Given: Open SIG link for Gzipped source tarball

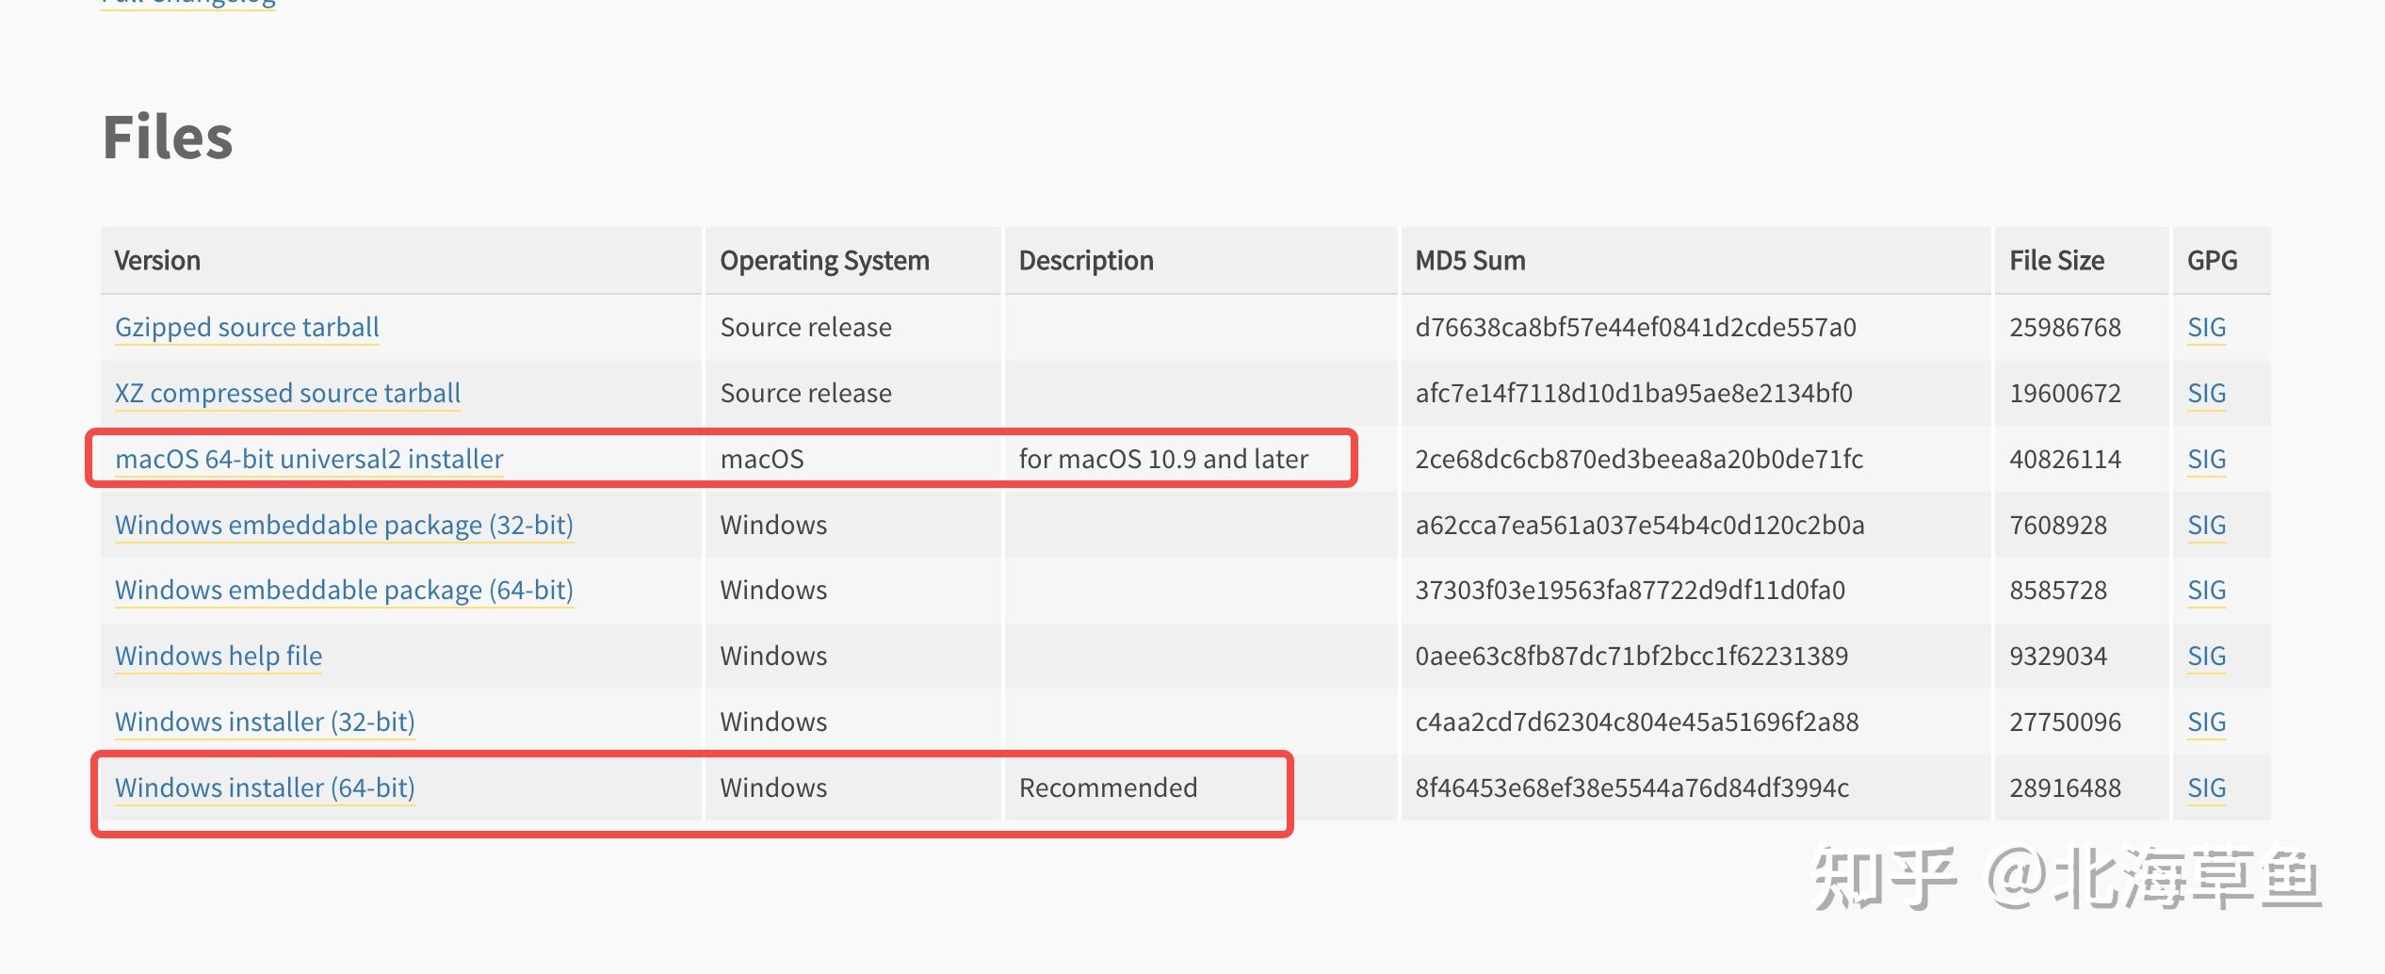Looking at the screenshot, I should [2206, 327].
